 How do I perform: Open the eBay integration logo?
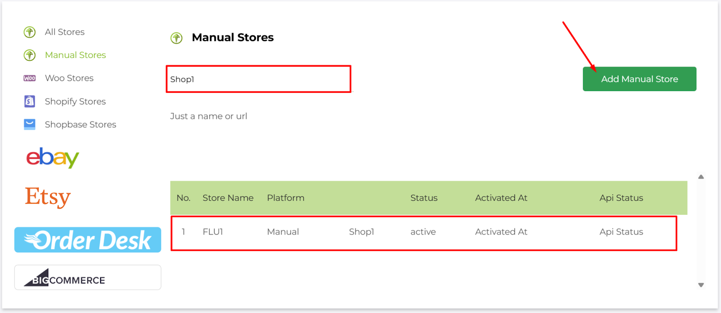coord(52,158)
